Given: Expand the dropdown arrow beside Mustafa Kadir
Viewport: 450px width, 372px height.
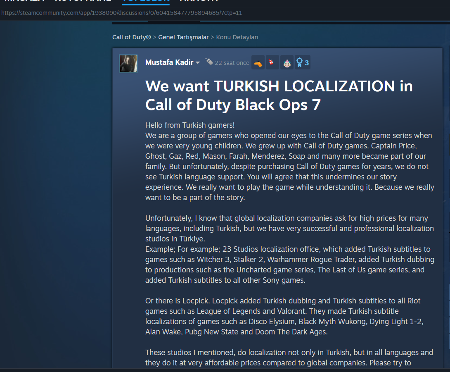Looking at the screenshot, I should [x=198, y=63].
